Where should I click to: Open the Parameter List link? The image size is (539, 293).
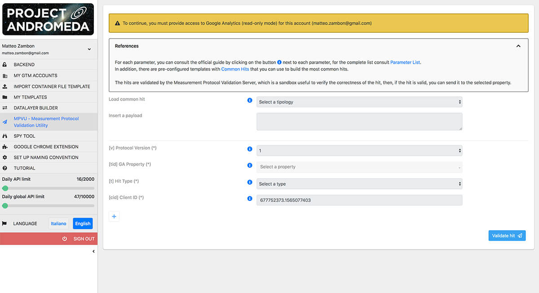coord(405,62)
